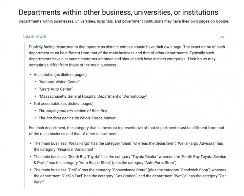
Task: Click the italic "hot food bar" text
Action: pos(57,118)
